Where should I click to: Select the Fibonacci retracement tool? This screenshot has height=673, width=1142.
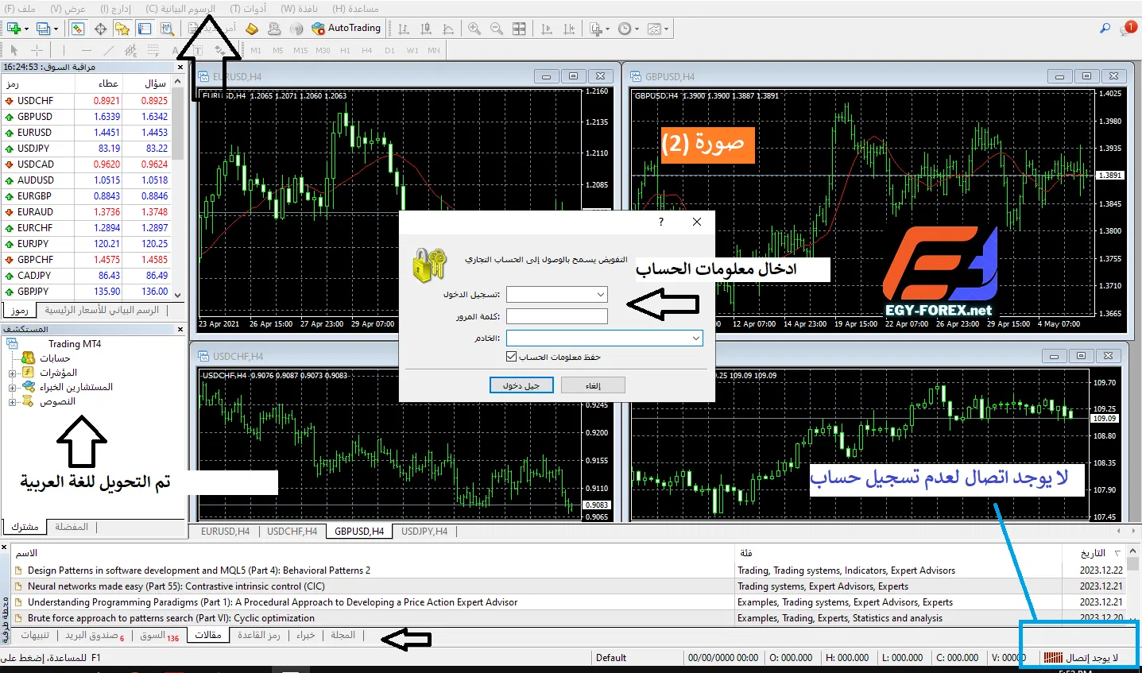pyautogui.click(x=153, y=50)
